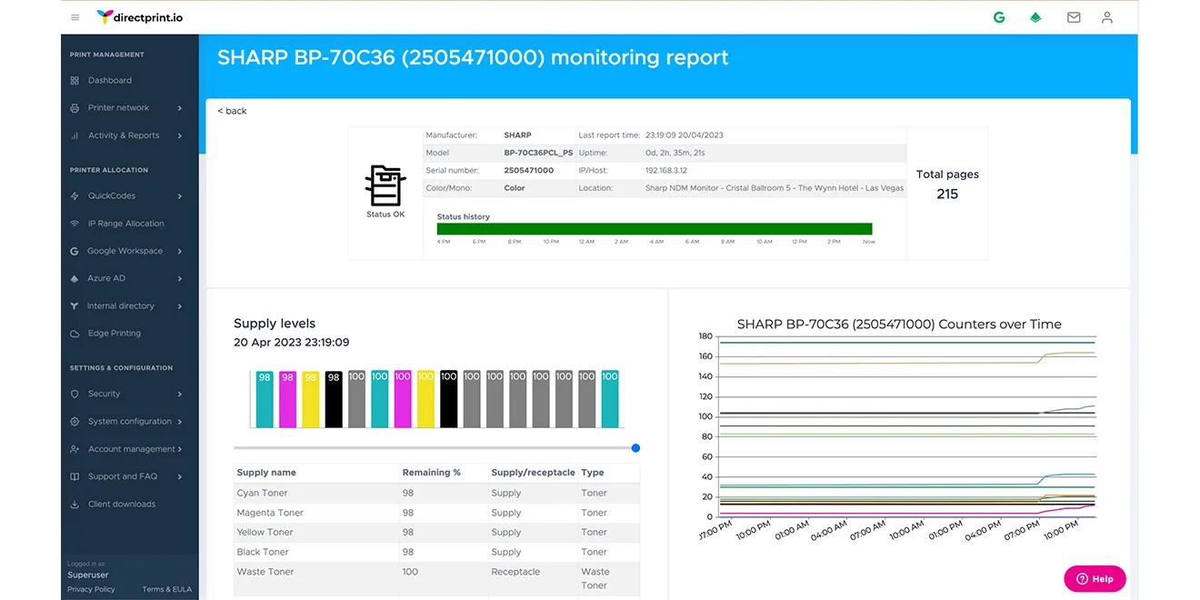Image resolution: width=1200 pixels, height=600 pixels.
Task: Open Dashboard in the sidebar
Action: tap(110, 80)
